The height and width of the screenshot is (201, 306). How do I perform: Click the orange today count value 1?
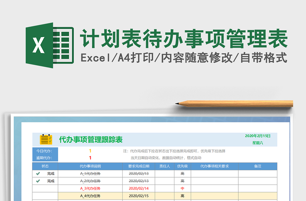click(x=90, y=151)
